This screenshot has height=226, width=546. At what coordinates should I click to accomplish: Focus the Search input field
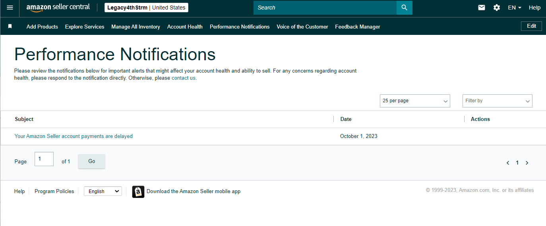click(x=325, y=8)
